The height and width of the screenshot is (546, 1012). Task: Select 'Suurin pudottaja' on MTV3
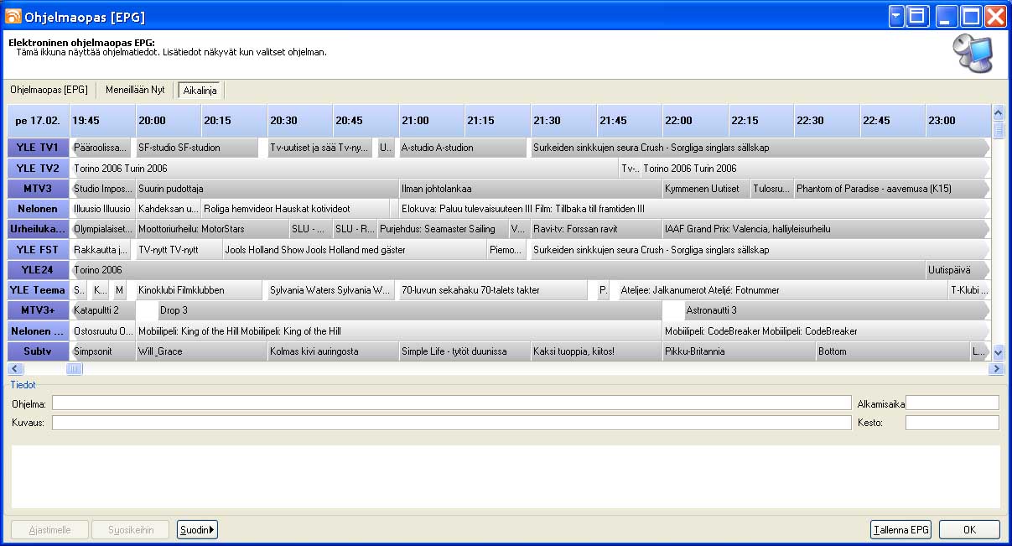pos(267,189)
